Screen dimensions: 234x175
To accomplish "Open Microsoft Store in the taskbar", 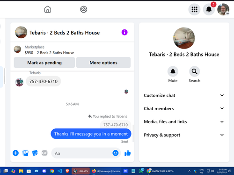I will click(x=29, y=171).
